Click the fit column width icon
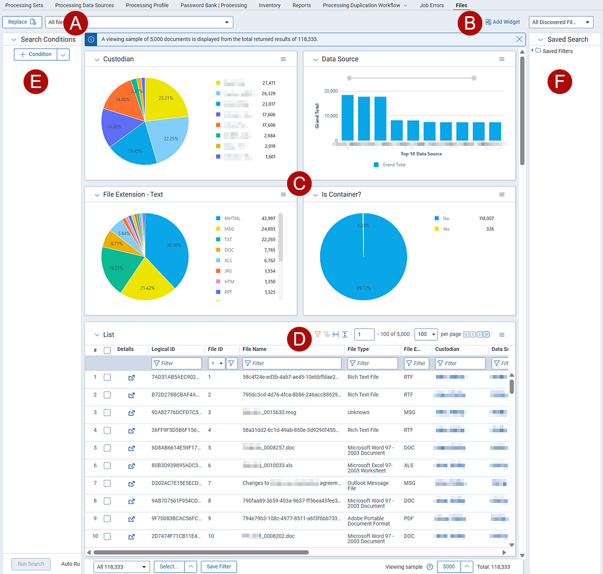Image resolution: width=603 pixels, height=574 pixels. click(336, 334)
